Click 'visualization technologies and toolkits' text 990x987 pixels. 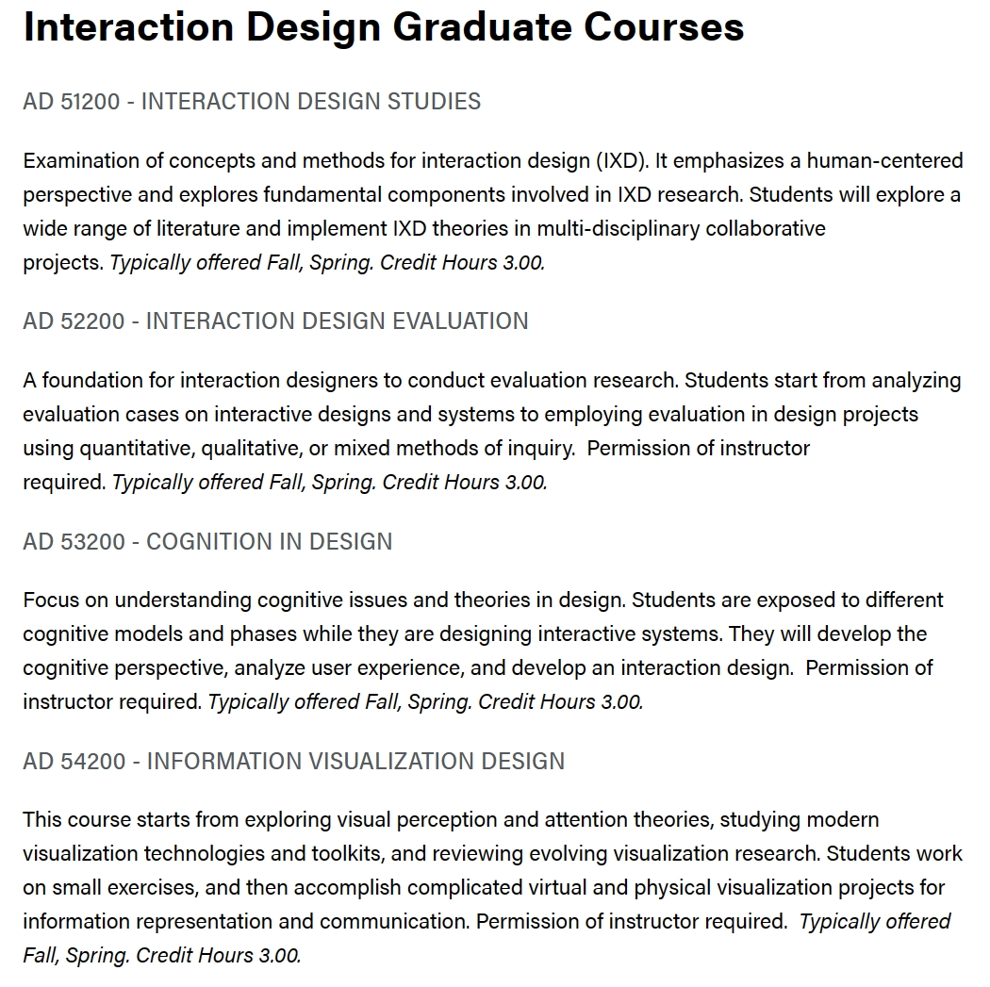click(x=203, y=854)
